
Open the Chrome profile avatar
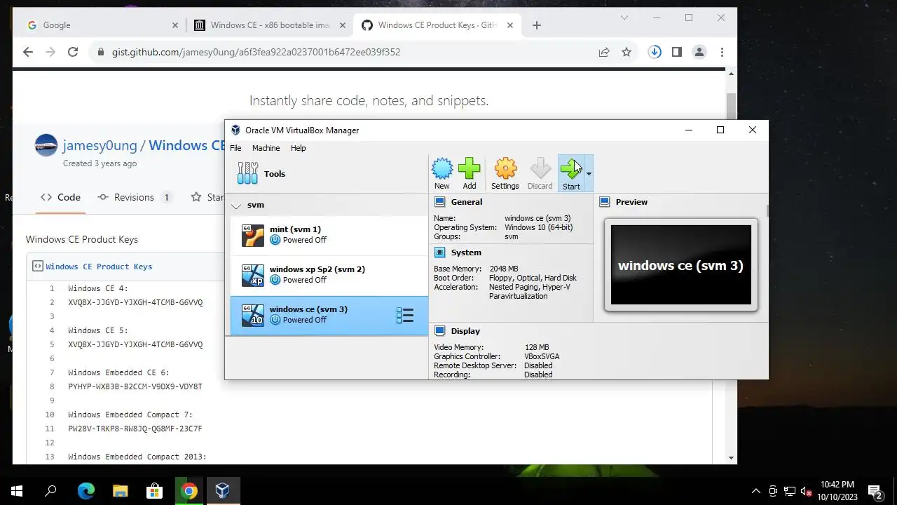[x=699, y=52]
